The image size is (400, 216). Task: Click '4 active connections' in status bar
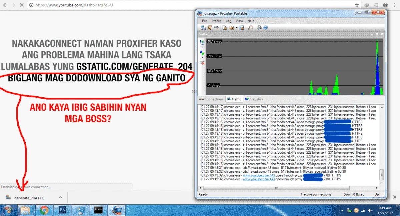click(316, 194)
